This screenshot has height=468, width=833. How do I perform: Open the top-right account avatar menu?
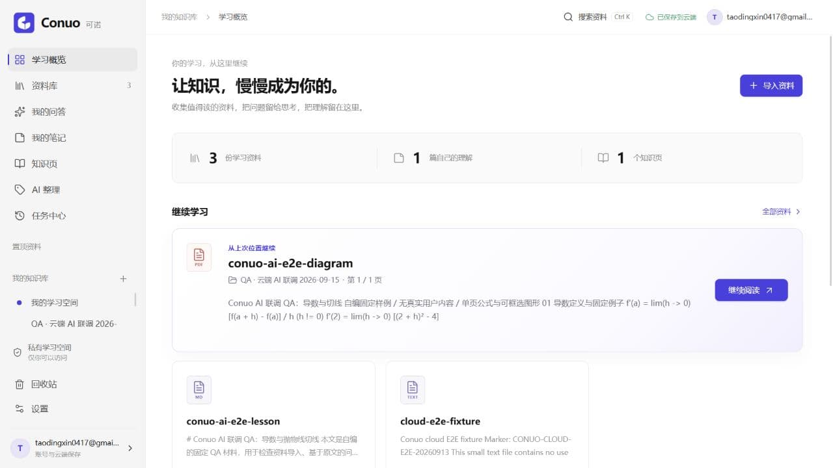coord(715,17)
